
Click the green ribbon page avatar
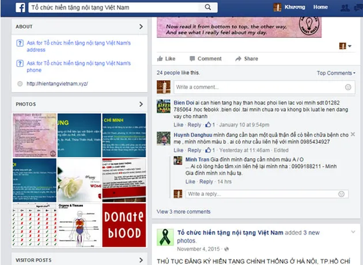pos(165,237)
